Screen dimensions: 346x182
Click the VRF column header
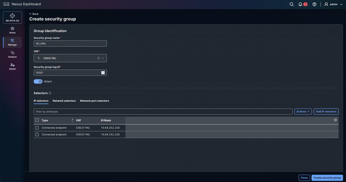[79, 120]
